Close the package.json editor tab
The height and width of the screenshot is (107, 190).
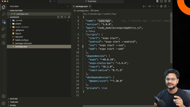[x=90, y=6]
